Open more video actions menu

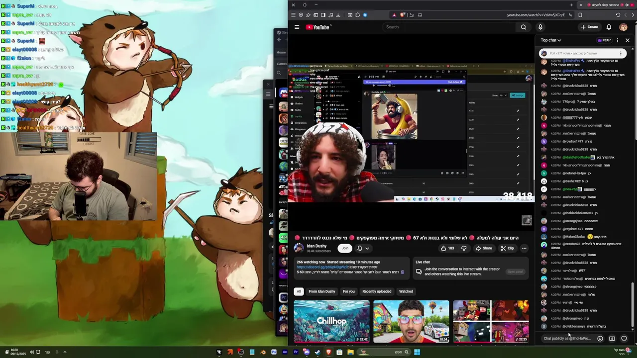coord(524,248)
